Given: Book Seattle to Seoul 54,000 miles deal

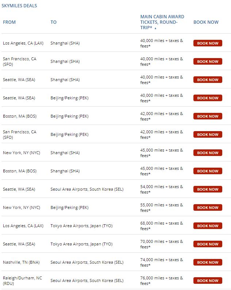Looking at the screenshot, I should coord(208,189).
